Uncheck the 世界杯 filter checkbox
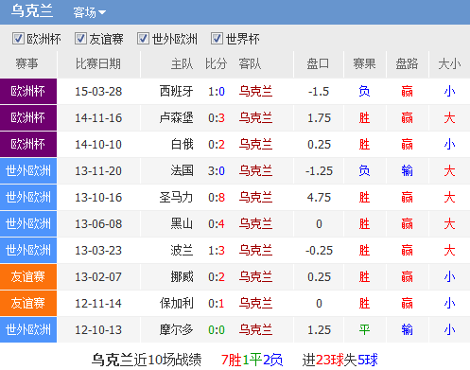 point(217,39)
